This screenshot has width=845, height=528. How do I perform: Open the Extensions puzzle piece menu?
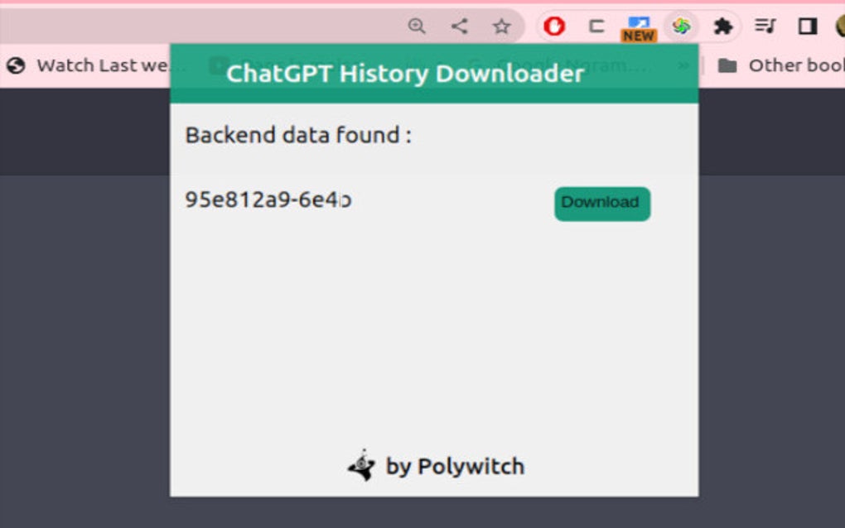click(723, 26)
